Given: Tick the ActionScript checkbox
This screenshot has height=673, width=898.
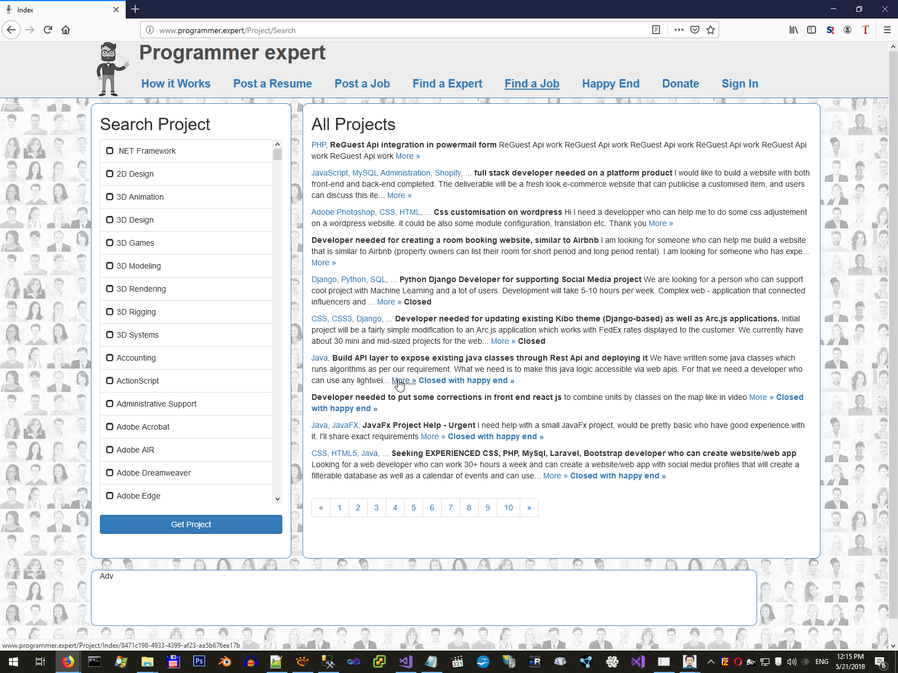Looking at the screenshot, I should (x=110, y=381).
